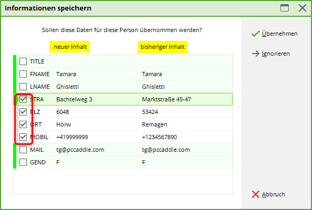The width and height of the screenshot is (312, 210).
Task: Click the green checkmark Übernehmen icon
Action: point(256,34)
